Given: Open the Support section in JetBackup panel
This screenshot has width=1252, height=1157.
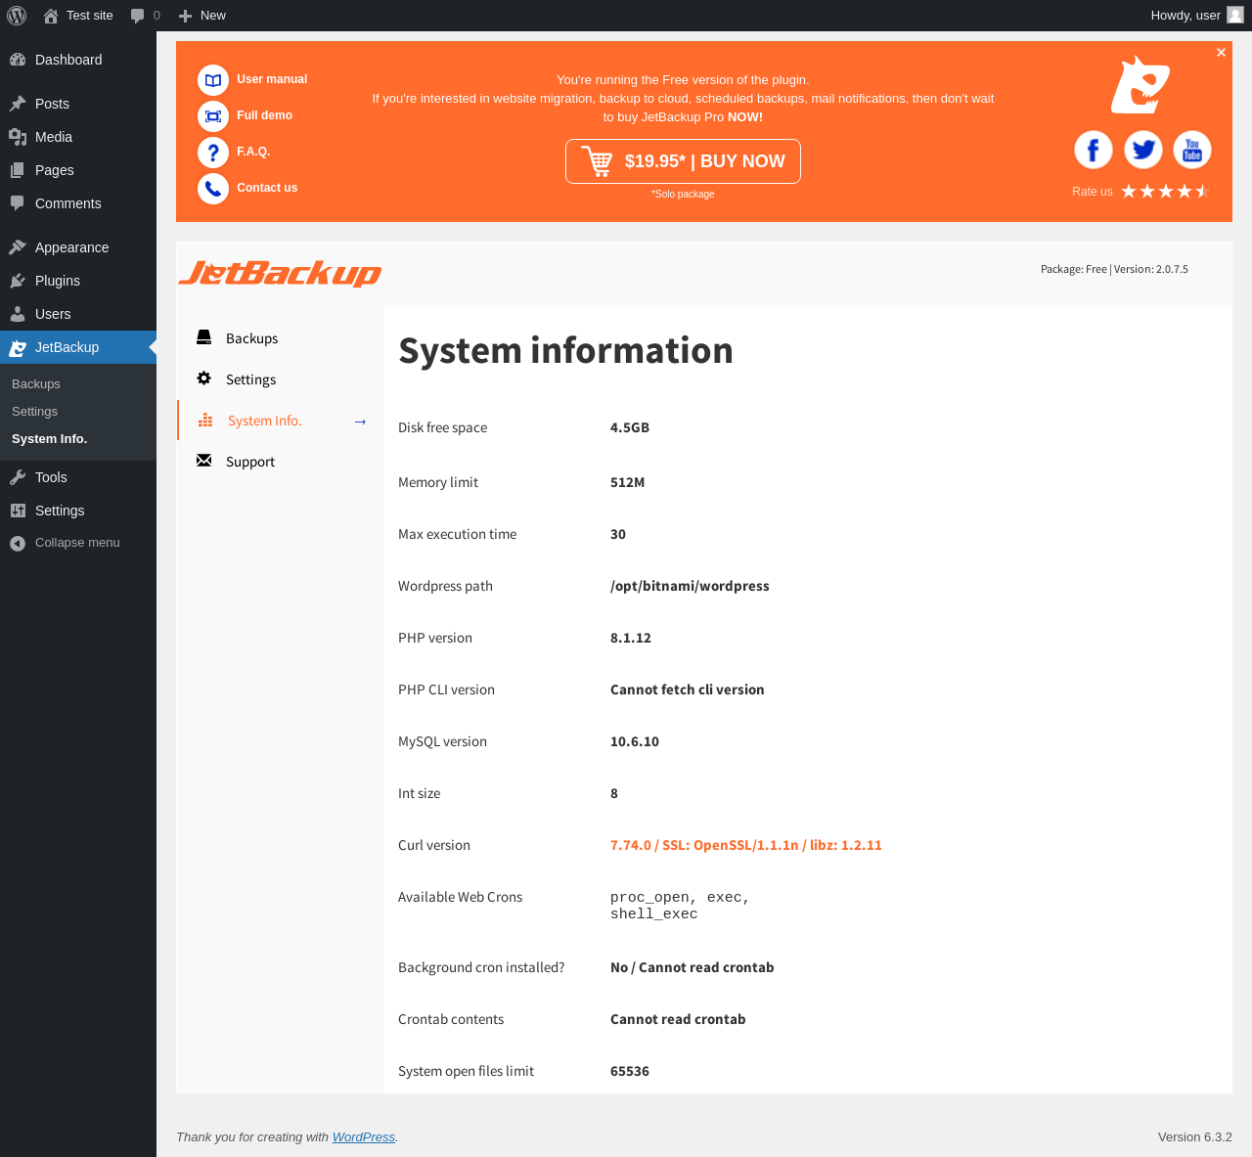Looking at the screenshot, I should point(249,462).
